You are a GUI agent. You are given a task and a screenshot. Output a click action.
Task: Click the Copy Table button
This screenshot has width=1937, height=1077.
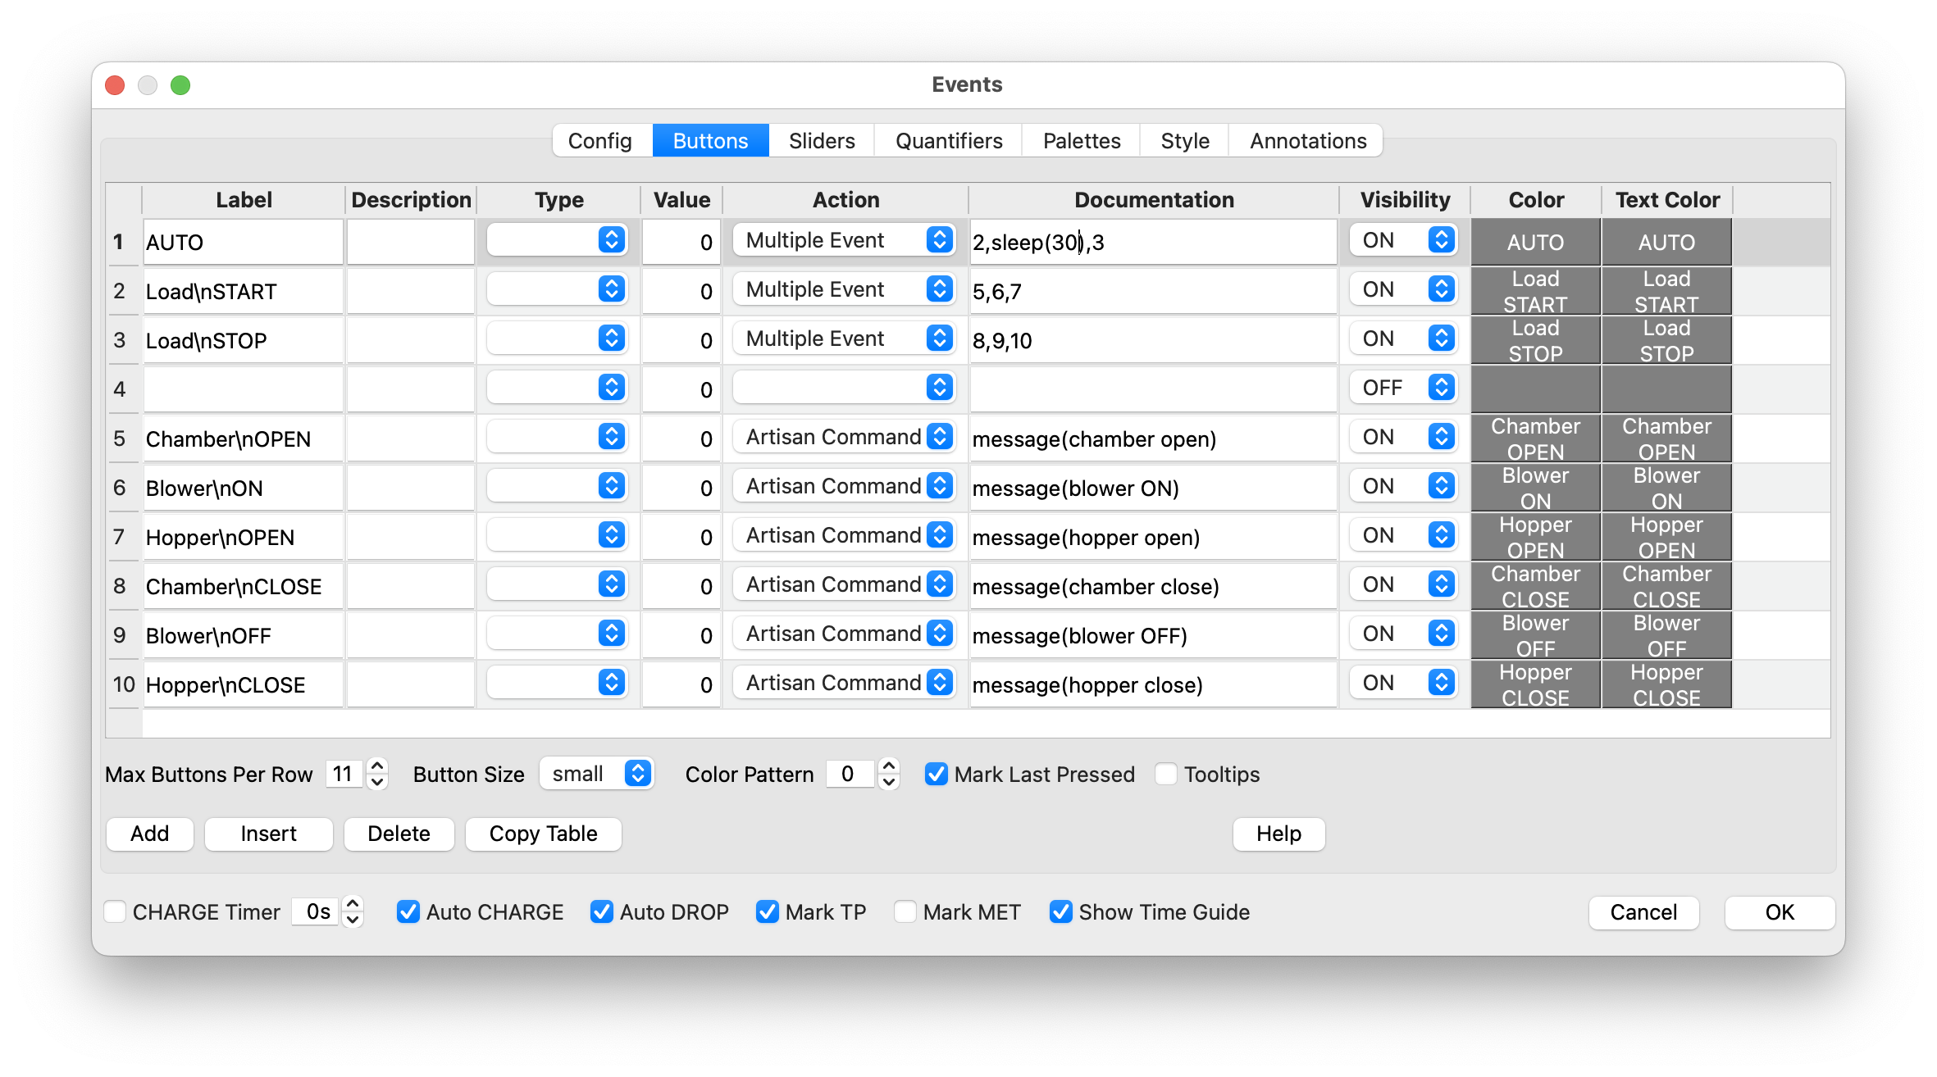(543, 834)
